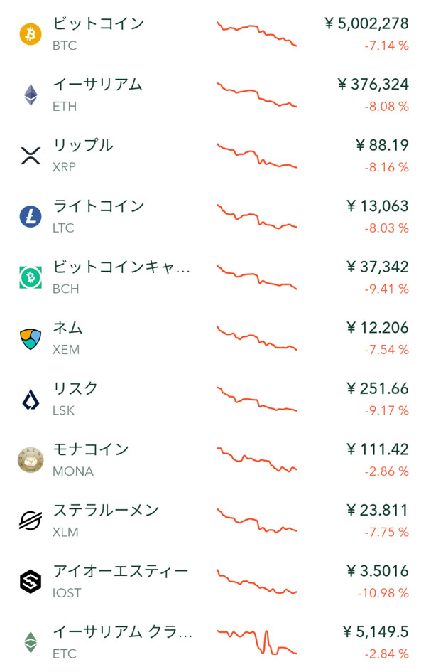Tap the Lisk LSK logo icon

pyautogui.click(x=31, y=400)
